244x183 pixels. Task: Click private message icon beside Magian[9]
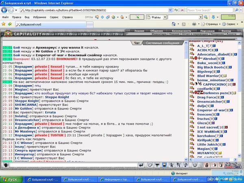[x=192, y=148]
